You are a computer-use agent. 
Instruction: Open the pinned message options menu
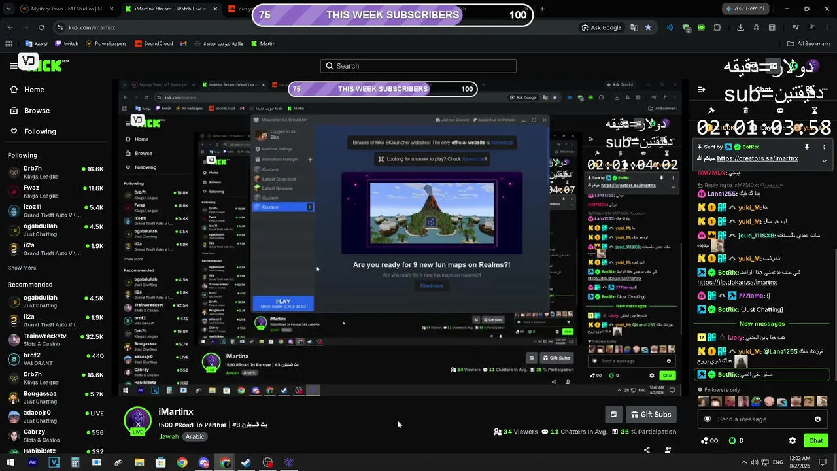(824, 147)
